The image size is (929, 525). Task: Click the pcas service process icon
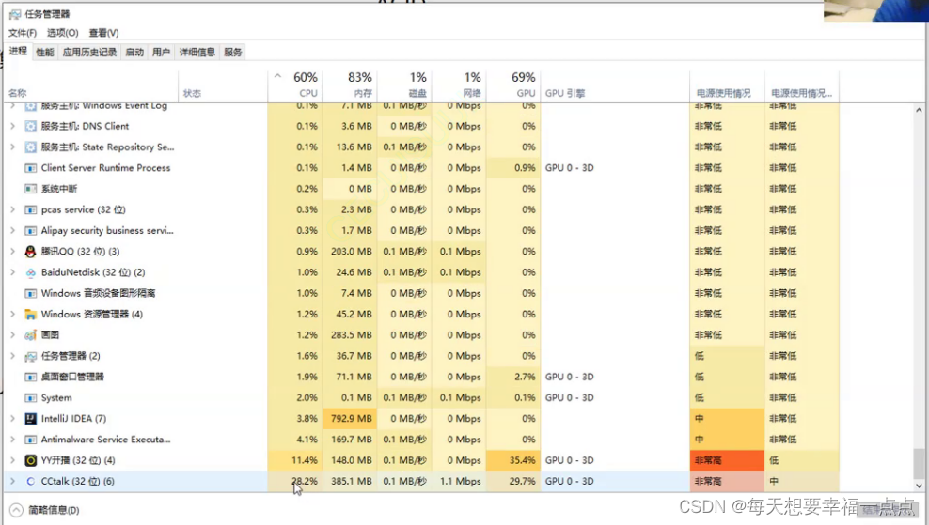pos(31,209)
